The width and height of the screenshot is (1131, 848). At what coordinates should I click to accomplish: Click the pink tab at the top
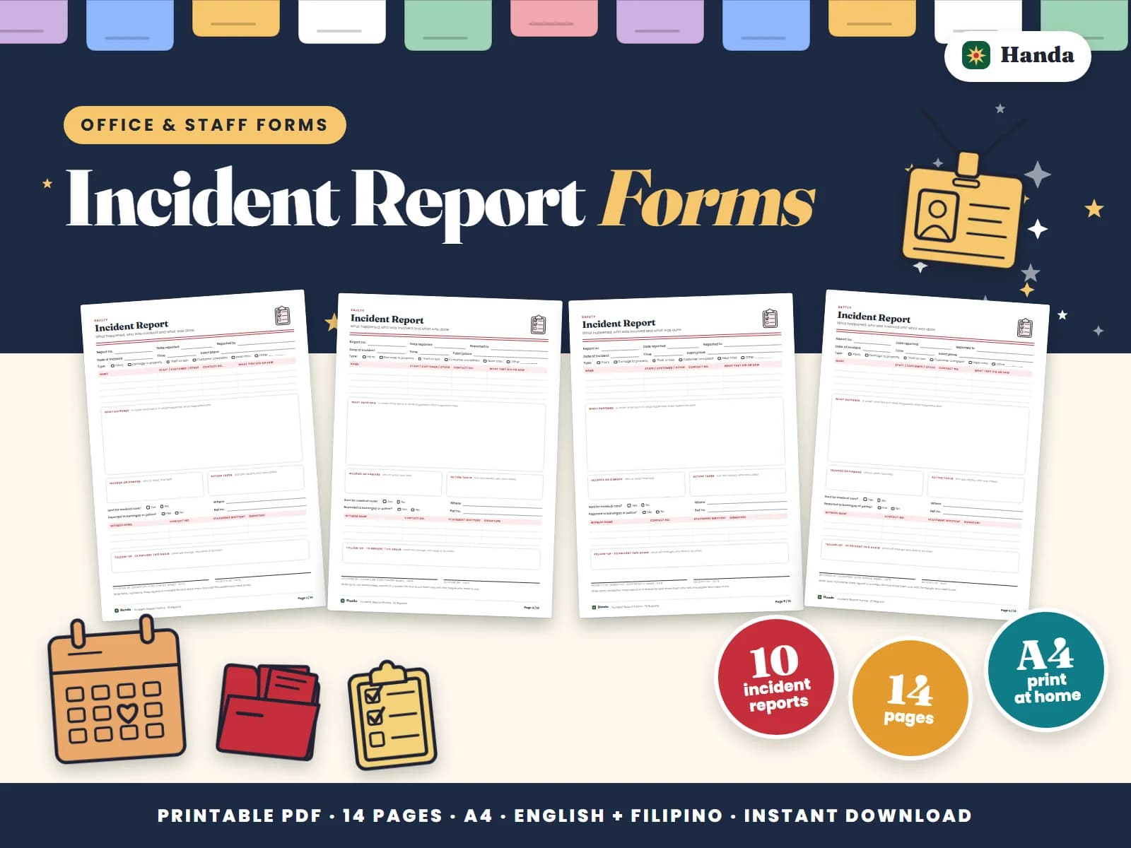tap(554, 18)
